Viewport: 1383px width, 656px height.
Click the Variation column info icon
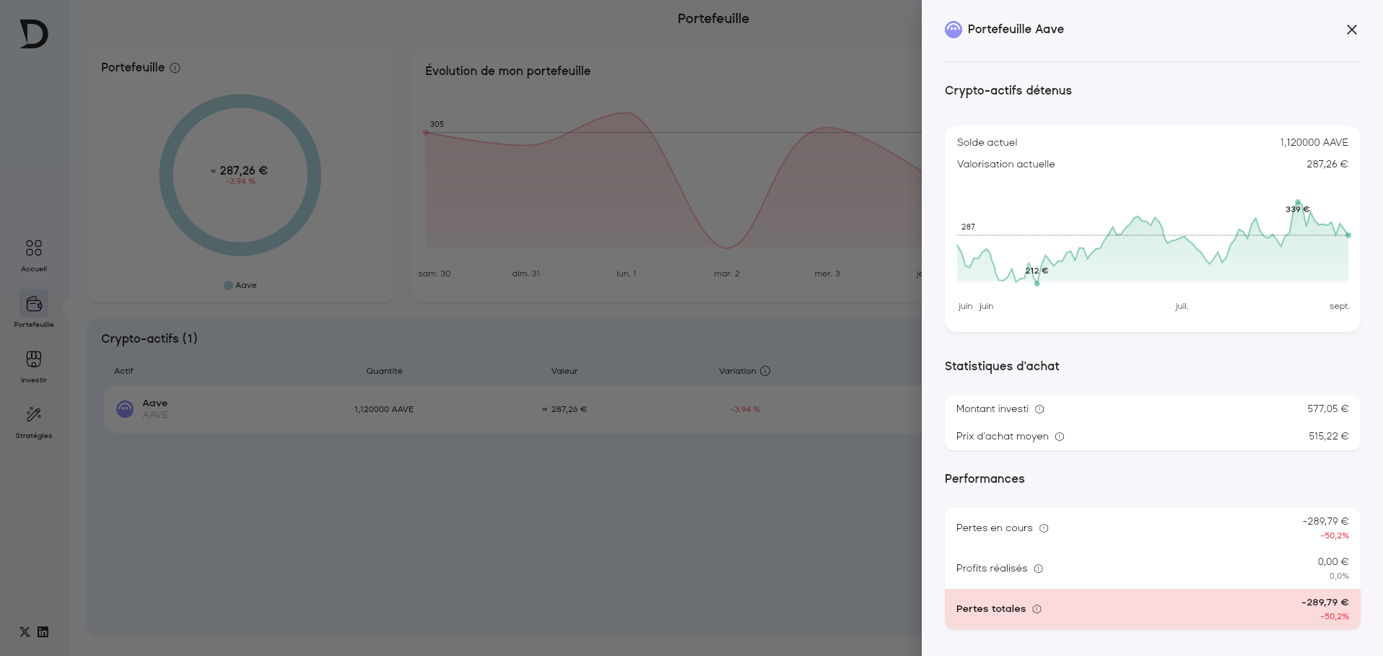coord(765,371)
